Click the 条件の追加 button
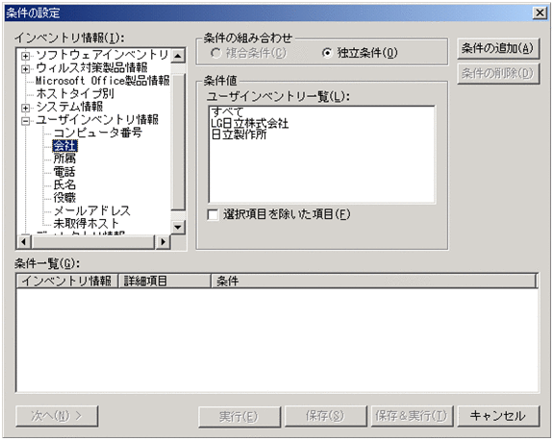Screen dimensions: 554x441 click(x=498, y=48)
